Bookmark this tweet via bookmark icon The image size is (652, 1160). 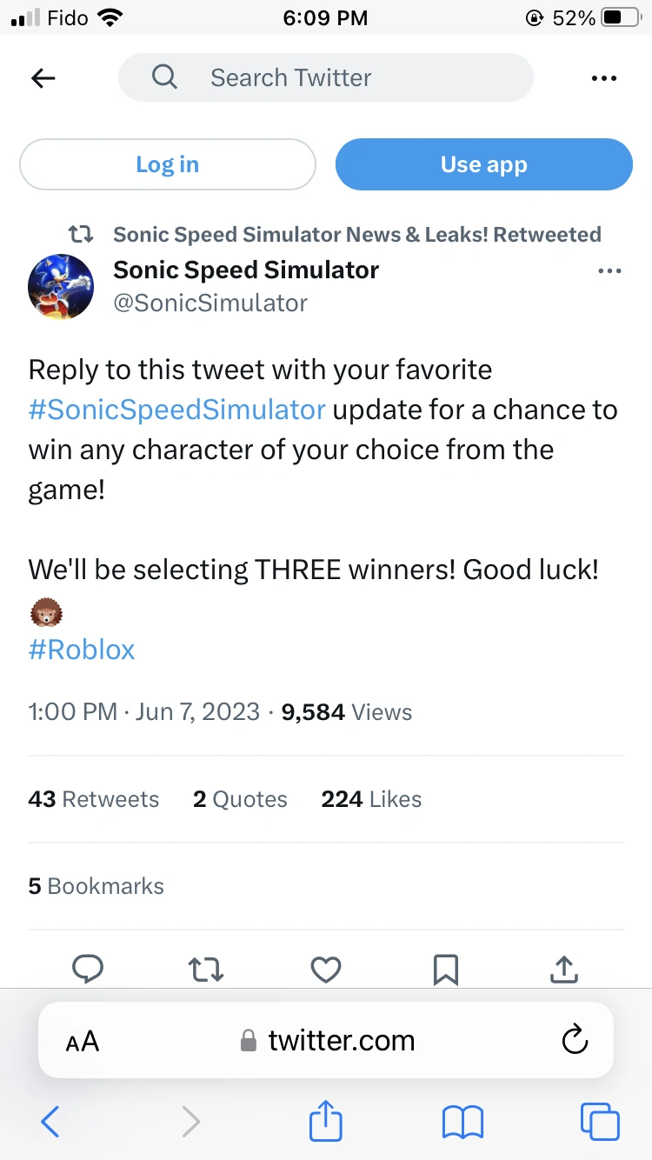coord(446,968)
